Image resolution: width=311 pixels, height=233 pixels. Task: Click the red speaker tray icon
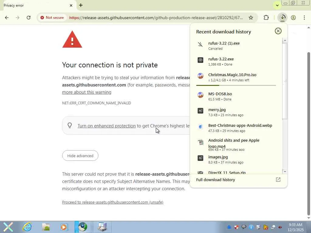tap(280, 227)
